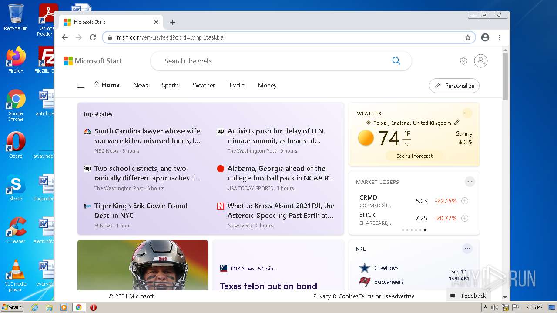Image resolution: width=557 pixels, height=313 pixels.
Task: Select the Firefox desktop shortcut
Action: (16, 60)
